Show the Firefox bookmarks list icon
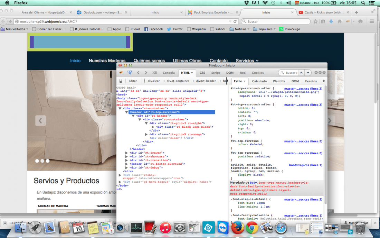The image size is (380, 238). [323, 21]
